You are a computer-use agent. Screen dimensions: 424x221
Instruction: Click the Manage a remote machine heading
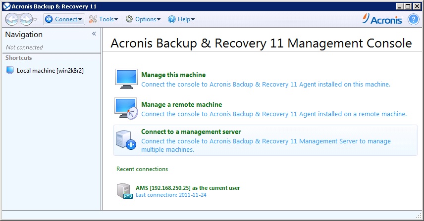click(x=181, y=104)
